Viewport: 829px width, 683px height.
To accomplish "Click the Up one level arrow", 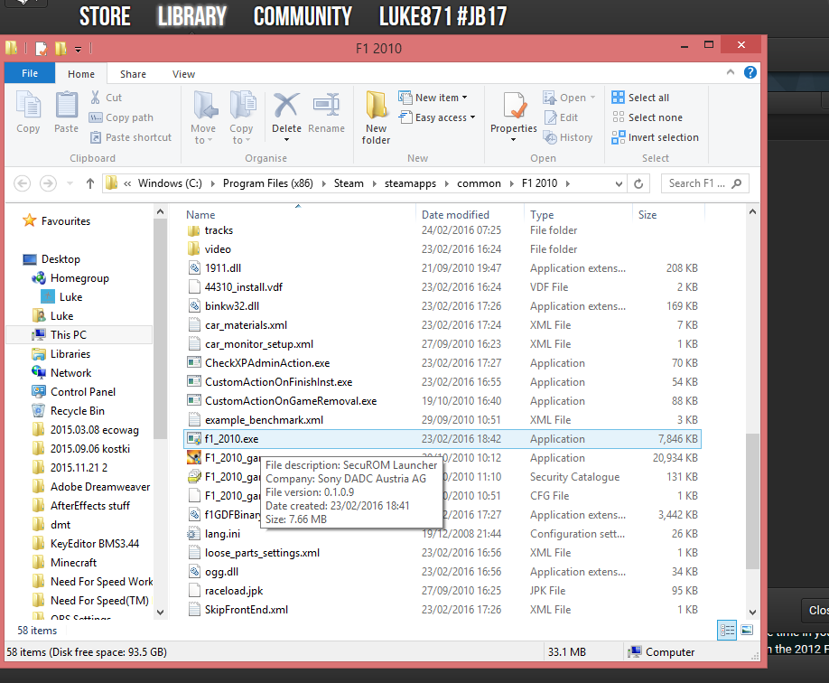I will pos(90,183).
